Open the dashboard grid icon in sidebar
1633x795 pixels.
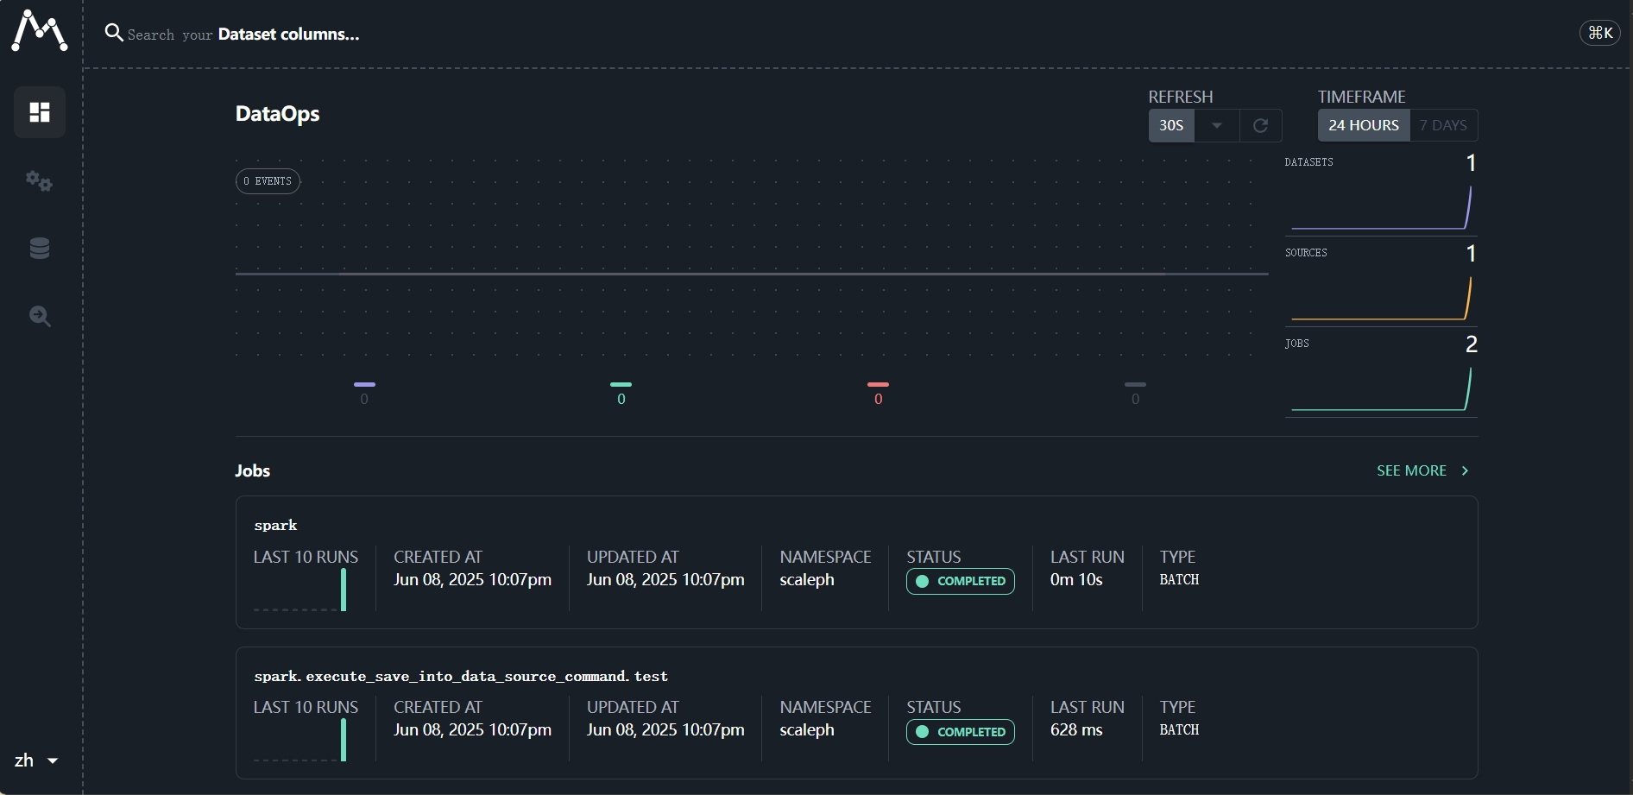pos(40,112)
